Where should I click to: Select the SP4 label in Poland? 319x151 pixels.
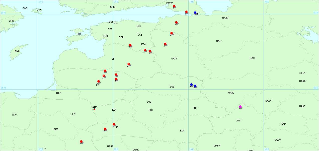coord(73,114)
